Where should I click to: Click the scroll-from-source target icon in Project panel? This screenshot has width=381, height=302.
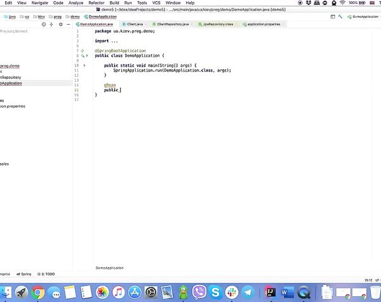pos(43,24)
